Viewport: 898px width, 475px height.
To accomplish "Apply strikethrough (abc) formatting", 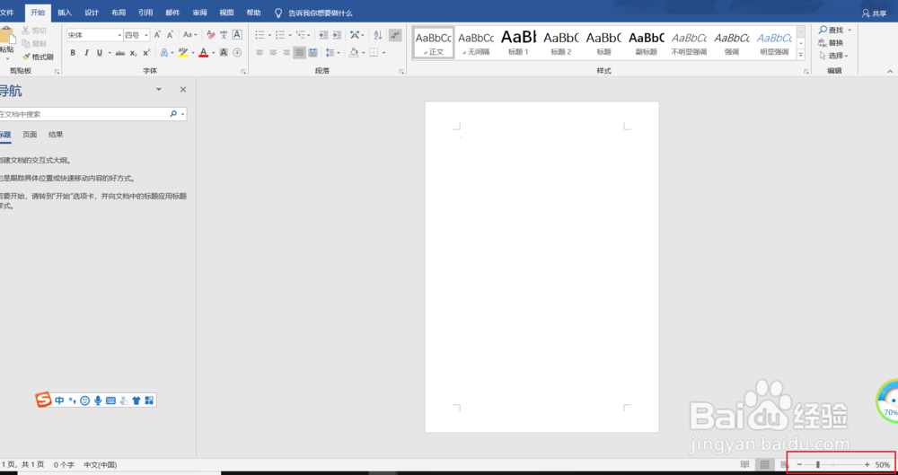I will pos(119,53).
